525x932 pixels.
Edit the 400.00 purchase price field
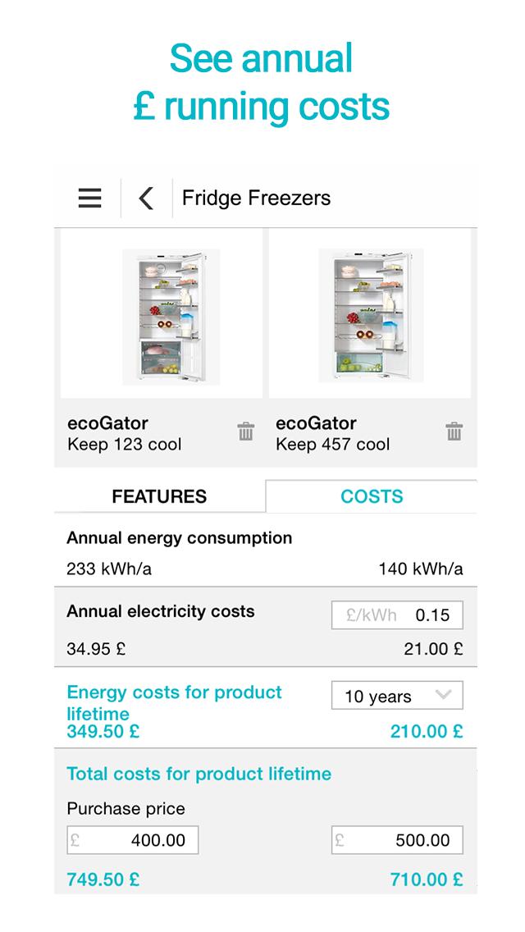133,840
